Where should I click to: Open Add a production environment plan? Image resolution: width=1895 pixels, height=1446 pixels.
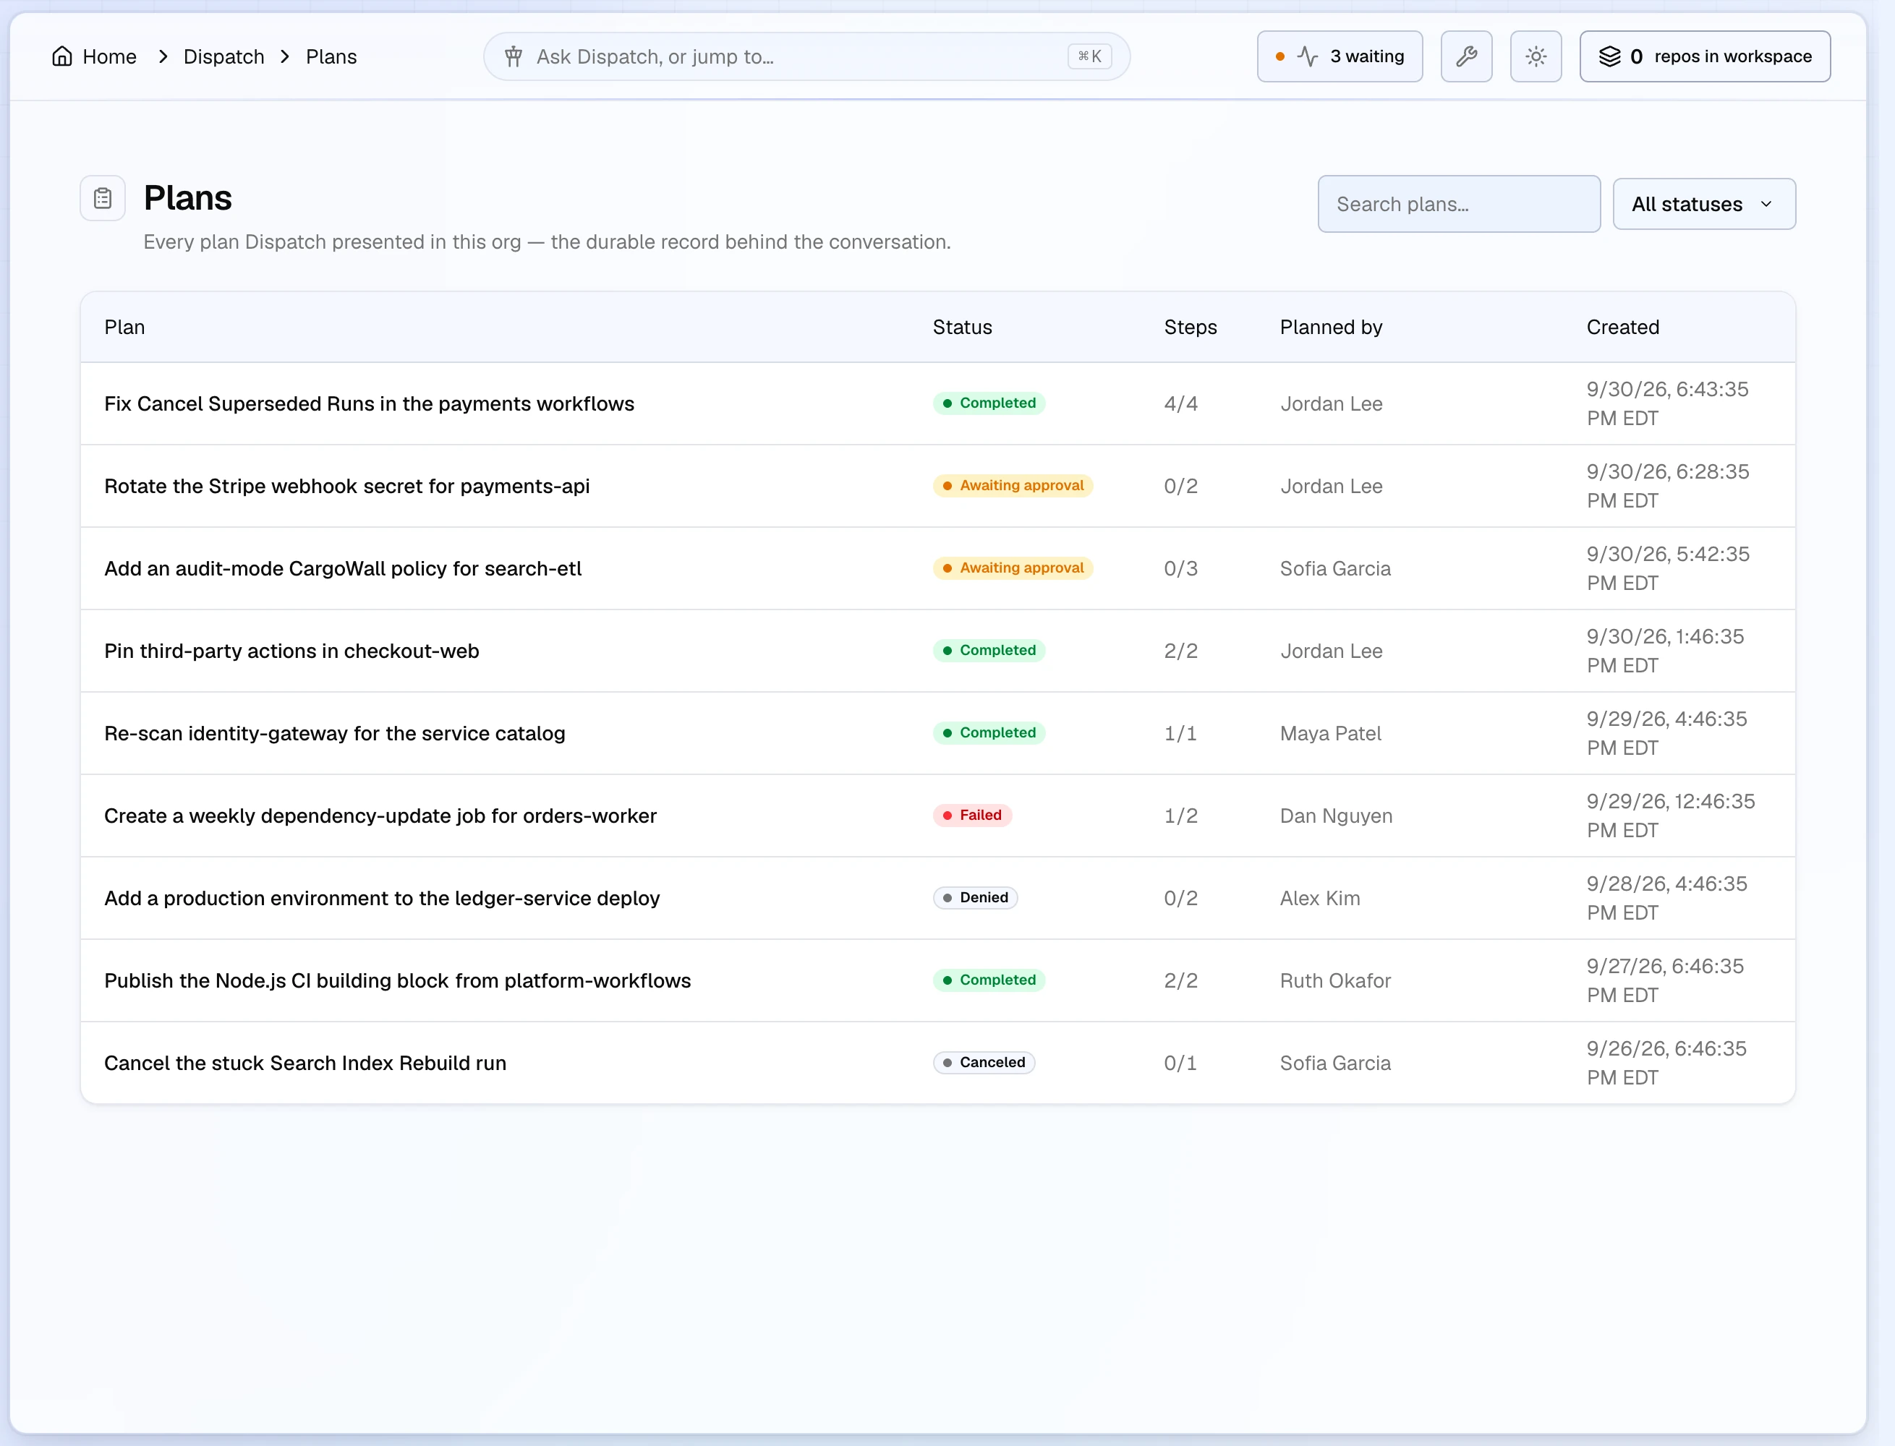[x=383, y=899]
